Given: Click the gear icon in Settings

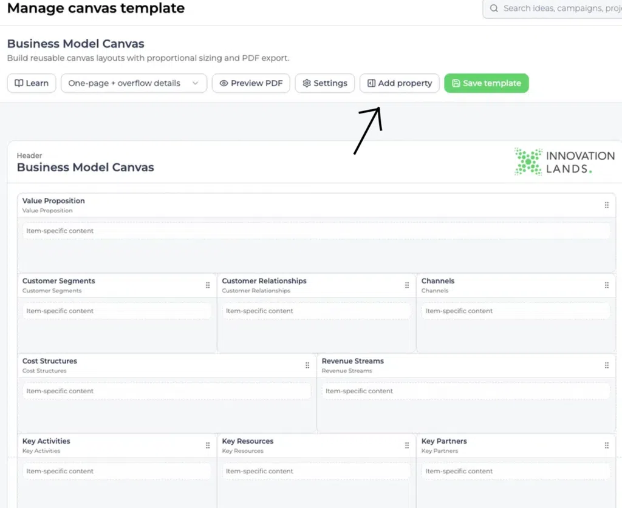Looking at the screenshot, I should [307, 83].
